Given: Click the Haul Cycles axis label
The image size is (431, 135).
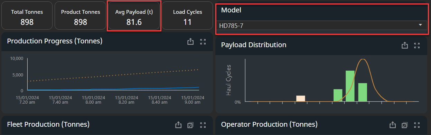Looking at the screenshot, I should (x=229, y=80).
